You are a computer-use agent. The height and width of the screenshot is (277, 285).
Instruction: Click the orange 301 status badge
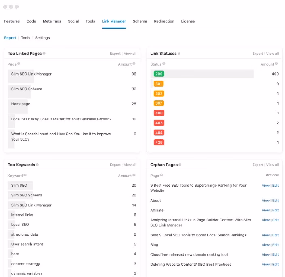point(159,84)
